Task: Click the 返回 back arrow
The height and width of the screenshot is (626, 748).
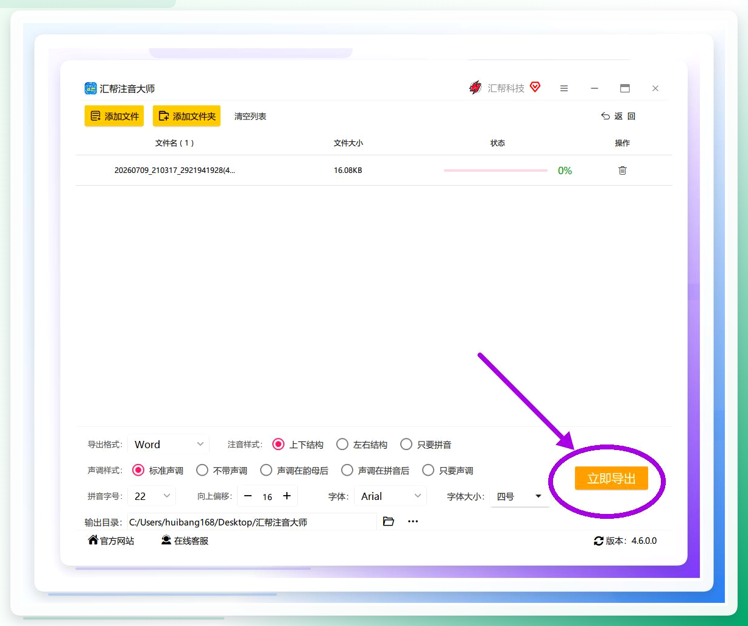Action: coord(605,116)
